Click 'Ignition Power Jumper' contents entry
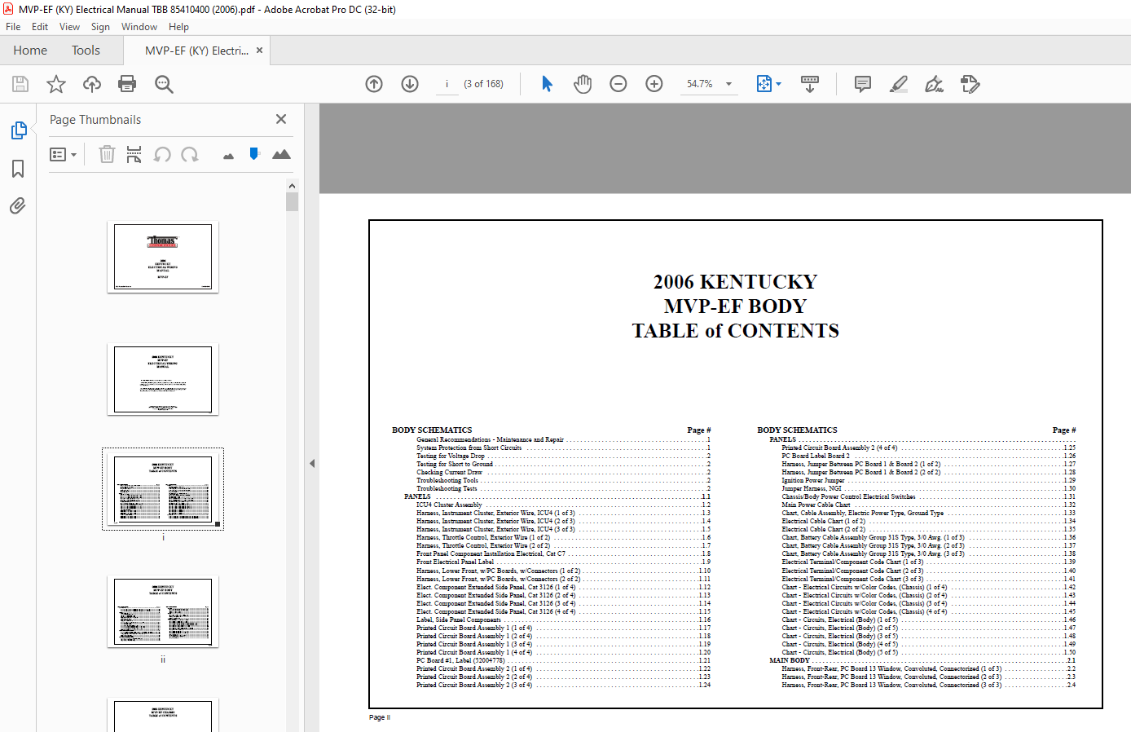The height and width of the screenshot is (732, 1131). 813,480
